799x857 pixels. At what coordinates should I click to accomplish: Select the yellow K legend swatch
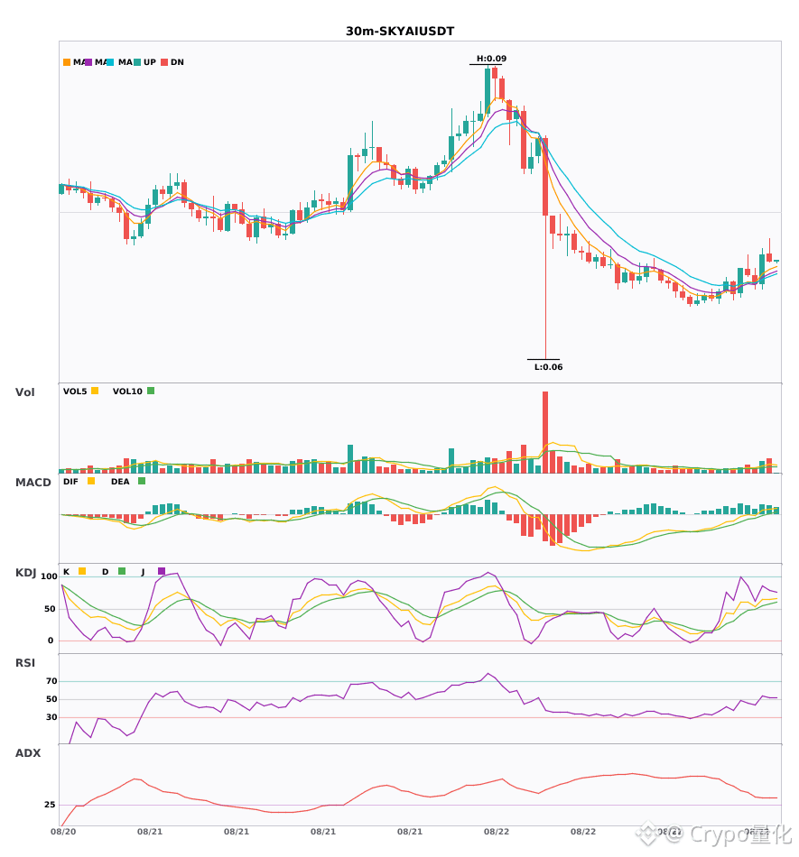click(82, 571)
